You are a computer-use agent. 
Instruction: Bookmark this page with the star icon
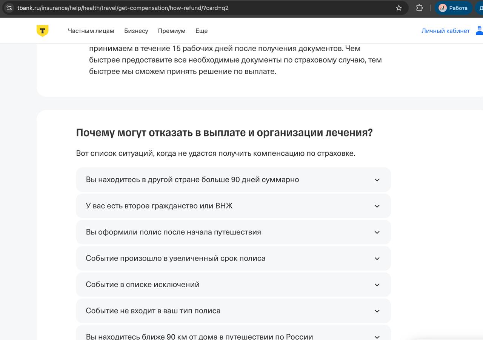coord(398,8)
